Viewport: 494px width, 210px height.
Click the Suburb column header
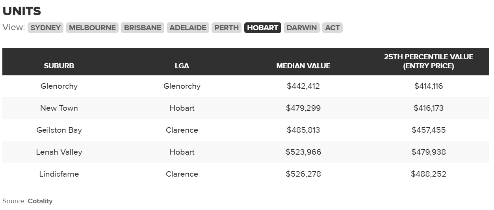point(59,66)
